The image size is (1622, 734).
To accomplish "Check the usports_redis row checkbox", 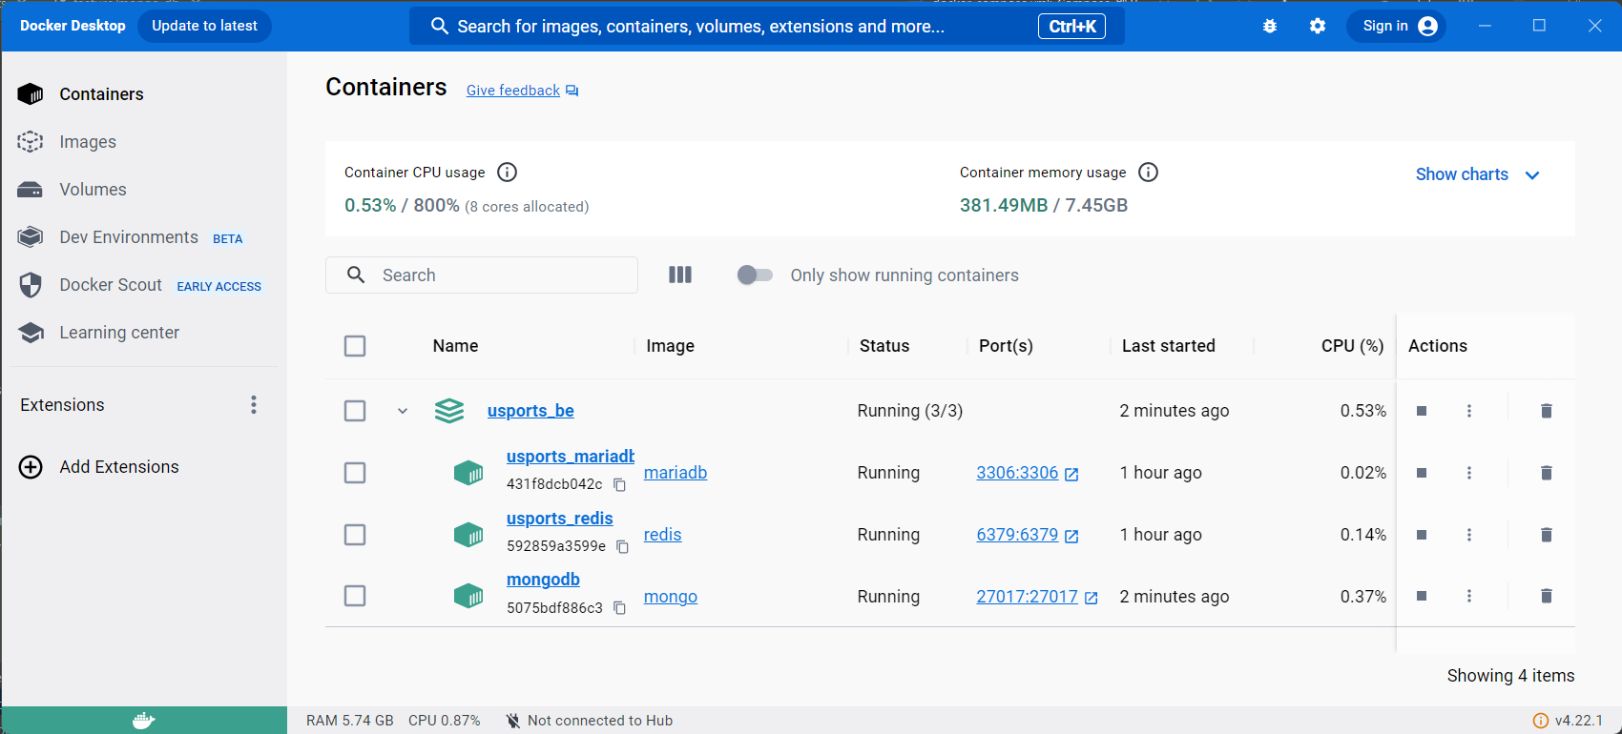I will pyautogui.click(x=355, y=535).
